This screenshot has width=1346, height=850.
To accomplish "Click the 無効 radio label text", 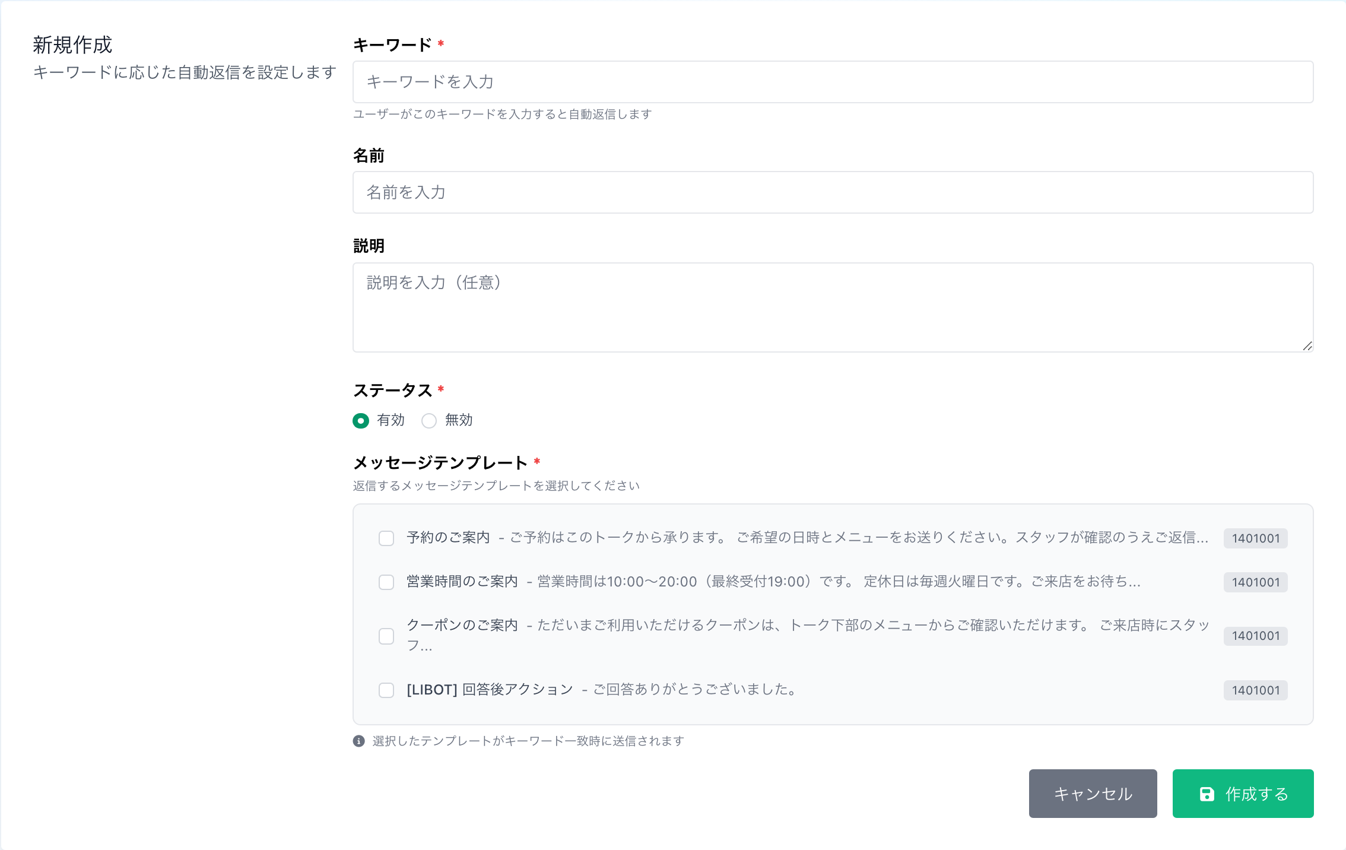I will 459,420.
